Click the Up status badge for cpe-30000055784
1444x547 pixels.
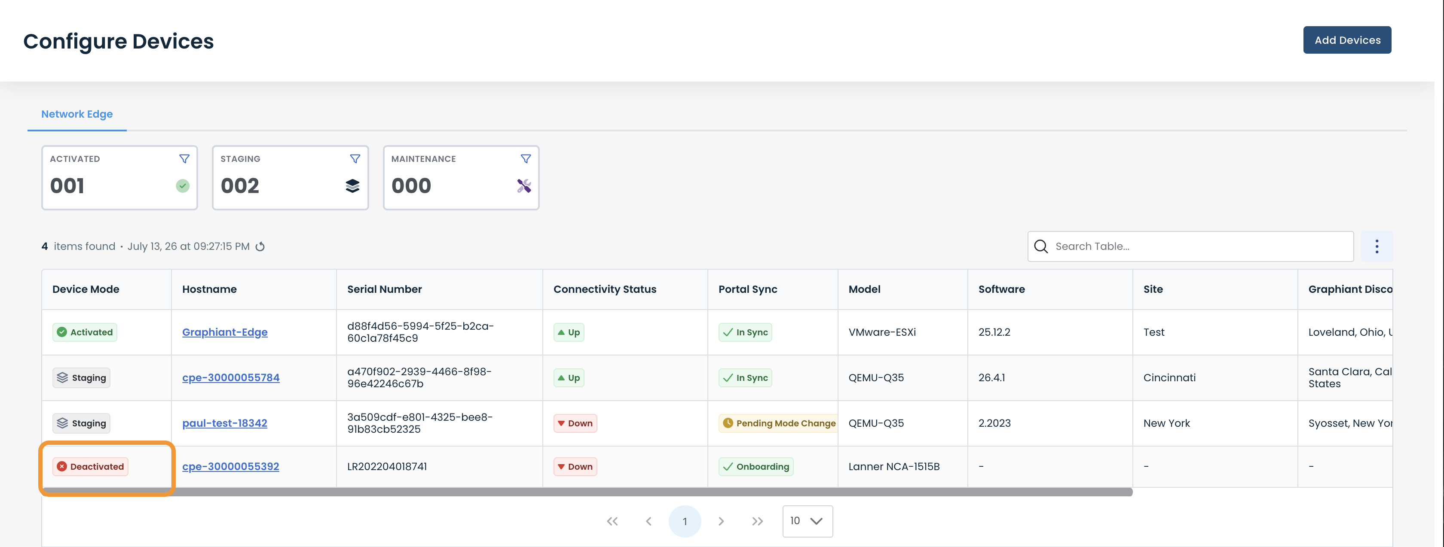(x=569, y=377)
